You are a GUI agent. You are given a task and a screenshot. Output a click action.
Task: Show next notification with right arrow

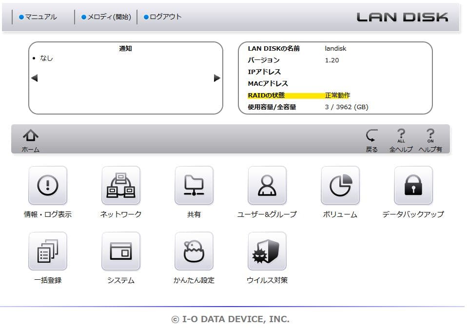(x=216, y=77)
